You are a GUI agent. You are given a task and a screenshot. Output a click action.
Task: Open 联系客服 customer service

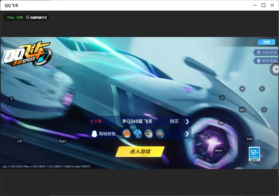(x=266, y=61)
